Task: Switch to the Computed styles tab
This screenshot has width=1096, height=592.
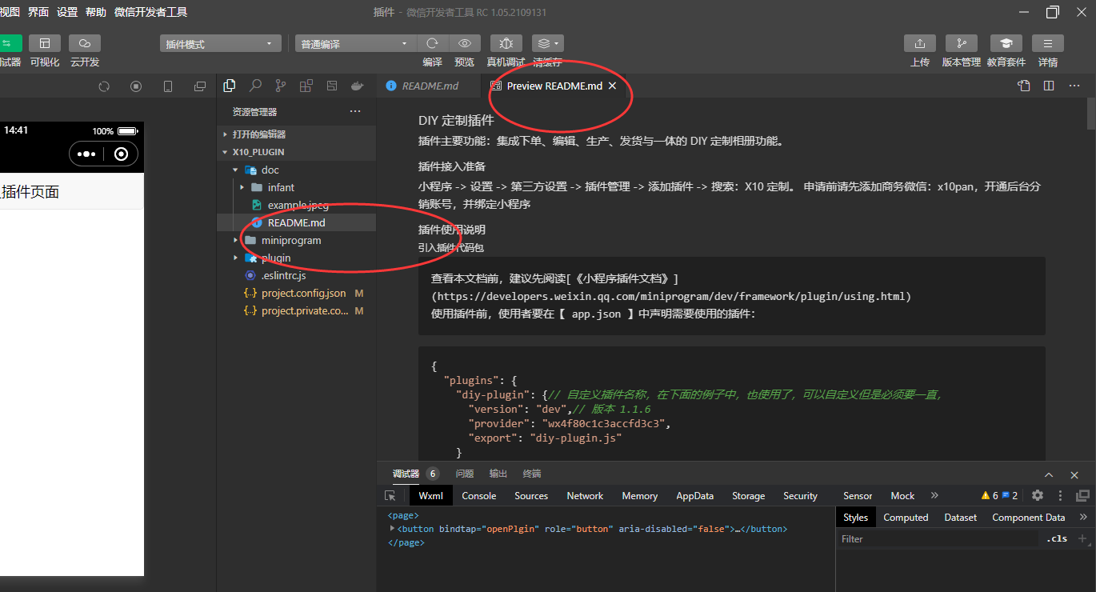Action: coord(906,518)
